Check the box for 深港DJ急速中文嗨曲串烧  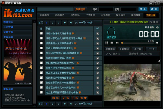[41, 33]
